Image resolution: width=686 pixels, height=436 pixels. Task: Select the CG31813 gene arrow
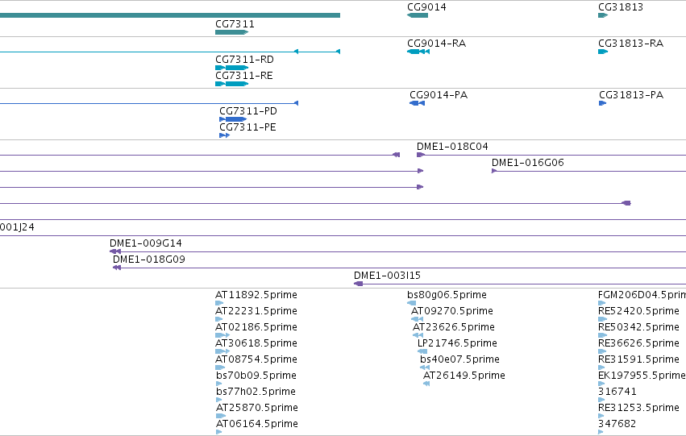point(603,15)
